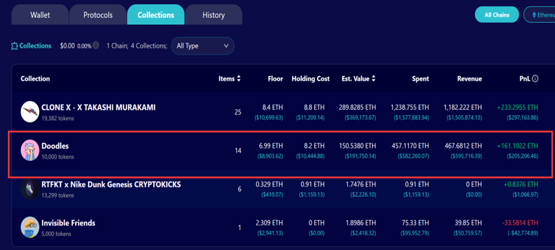Select the All Chains filter button
The height and width of the screenshot is (250, 555).
[x=497, y=15]
